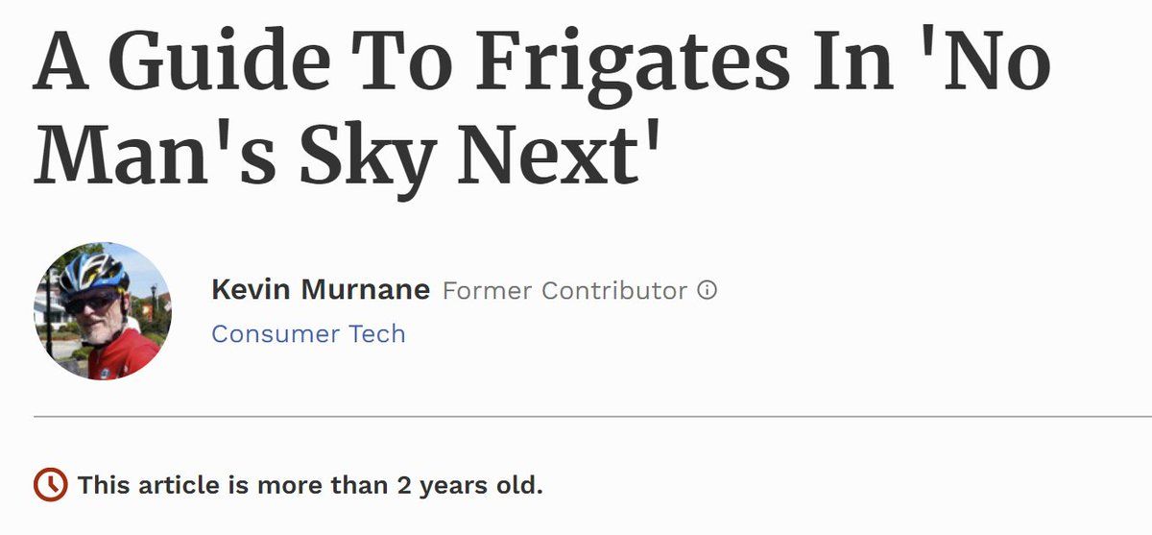1152x535 pixels.
Task: Click the info icon beside Former Contributor
Action: coord(708,290)
